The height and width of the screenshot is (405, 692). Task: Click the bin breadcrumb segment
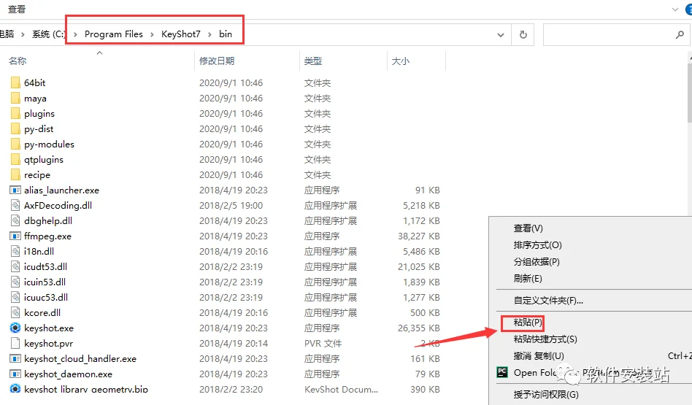[x=226, y=34]
